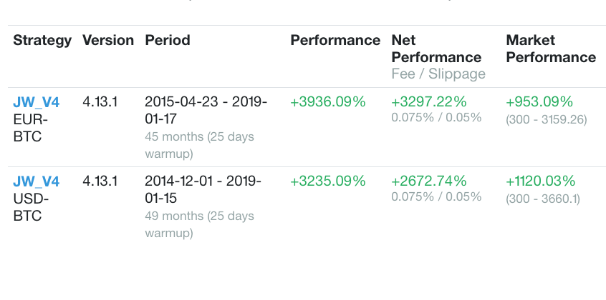Select the Market Performance column header
The image size is (606, 300).
click(x=551, y=49)
